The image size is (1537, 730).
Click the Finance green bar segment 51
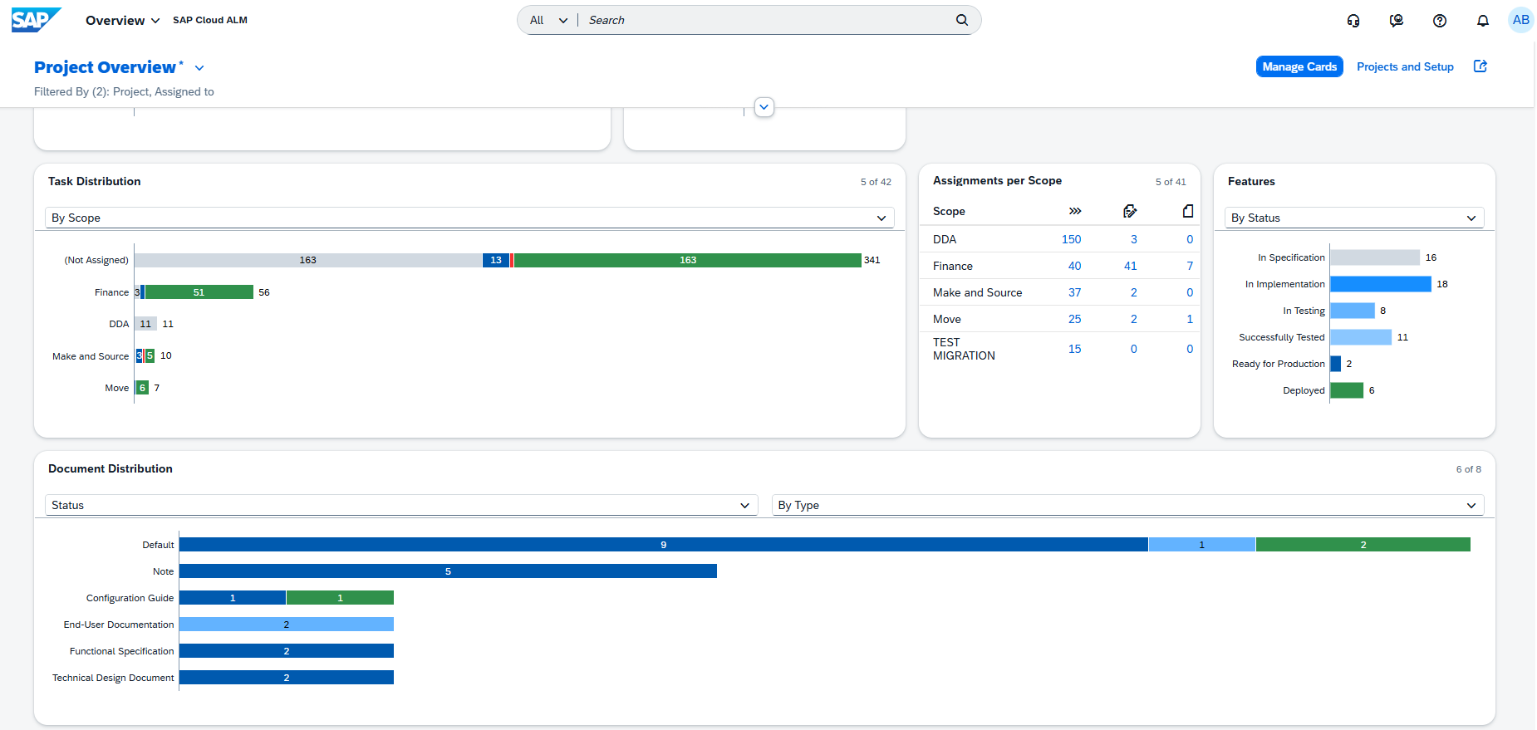[x=199, y=292]
